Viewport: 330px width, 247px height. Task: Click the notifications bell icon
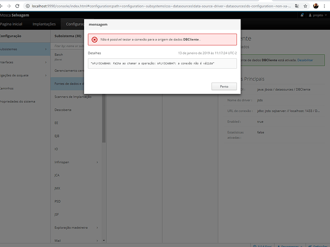pos(302,15)
